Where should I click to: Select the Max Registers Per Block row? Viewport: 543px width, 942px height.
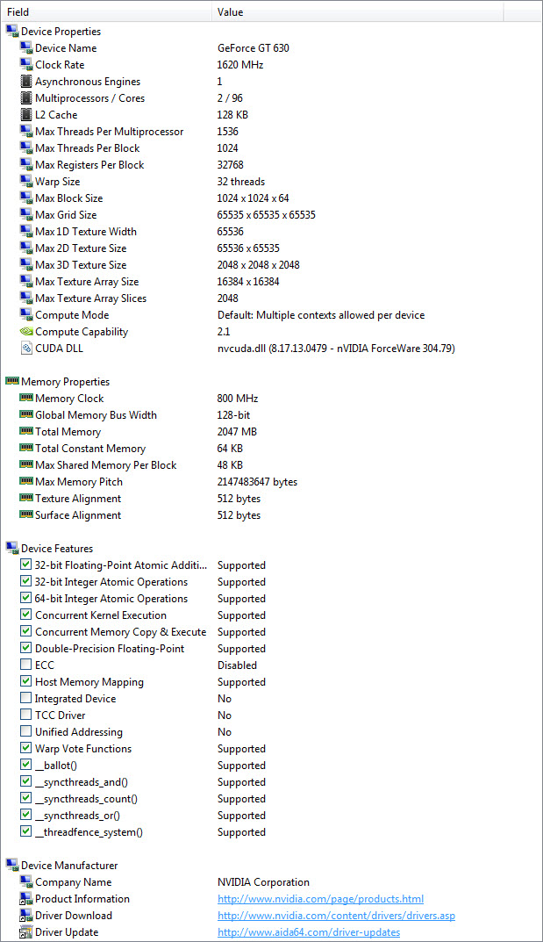pyautogui.click(x=271, y=165)
